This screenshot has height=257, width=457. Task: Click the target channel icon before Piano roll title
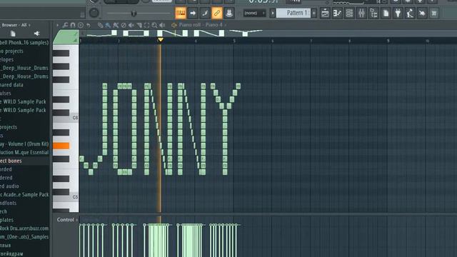click(x=174, y=25)
